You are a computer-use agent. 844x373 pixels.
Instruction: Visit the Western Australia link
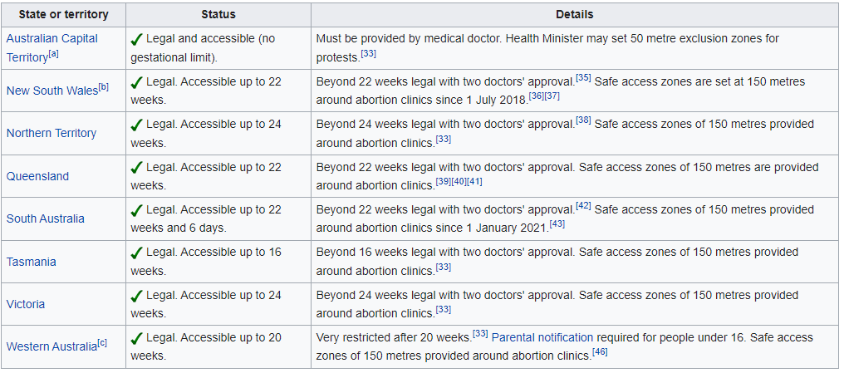(52, 346)
